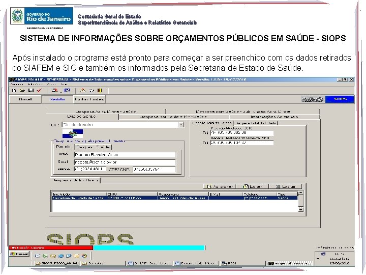The image size is (366, 275).
Task: Switch to the Geral main tab
Action: (25, 99)
